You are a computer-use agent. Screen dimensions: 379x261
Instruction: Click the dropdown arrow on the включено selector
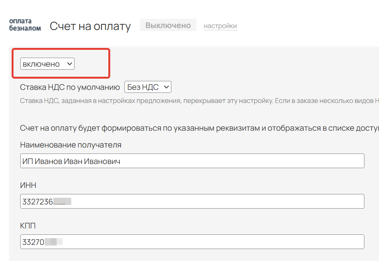(69, 63)
